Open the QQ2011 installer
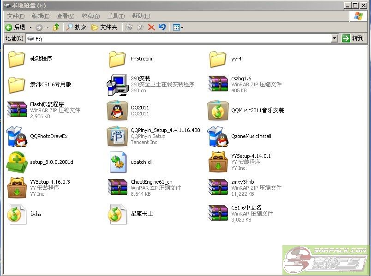Viewport: 371px width, 276px height. pos(117,111)
